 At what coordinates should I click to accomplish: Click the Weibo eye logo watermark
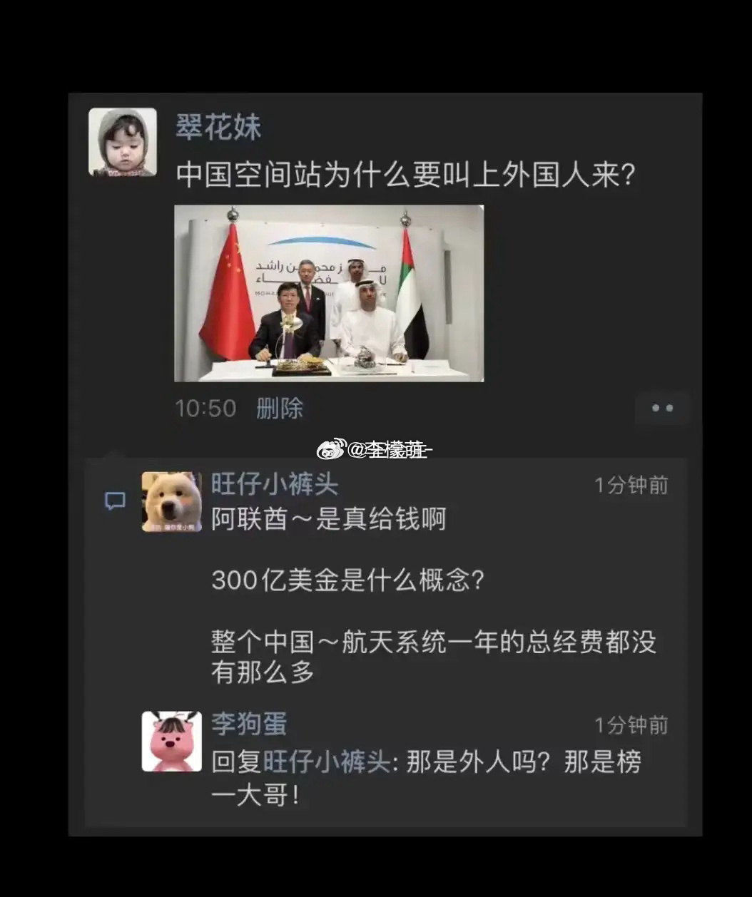[x=330, y=449]
